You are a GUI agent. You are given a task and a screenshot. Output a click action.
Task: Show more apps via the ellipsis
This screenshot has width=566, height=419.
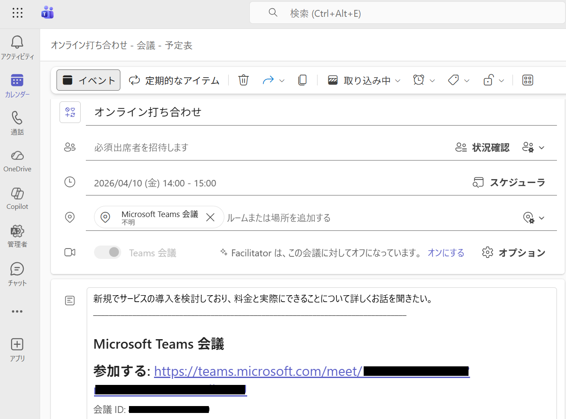[x=17, y=311]
